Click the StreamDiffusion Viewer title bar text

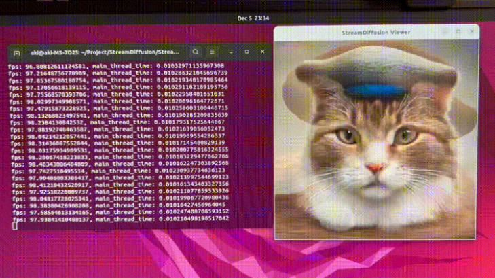click(x=376, y=32)
